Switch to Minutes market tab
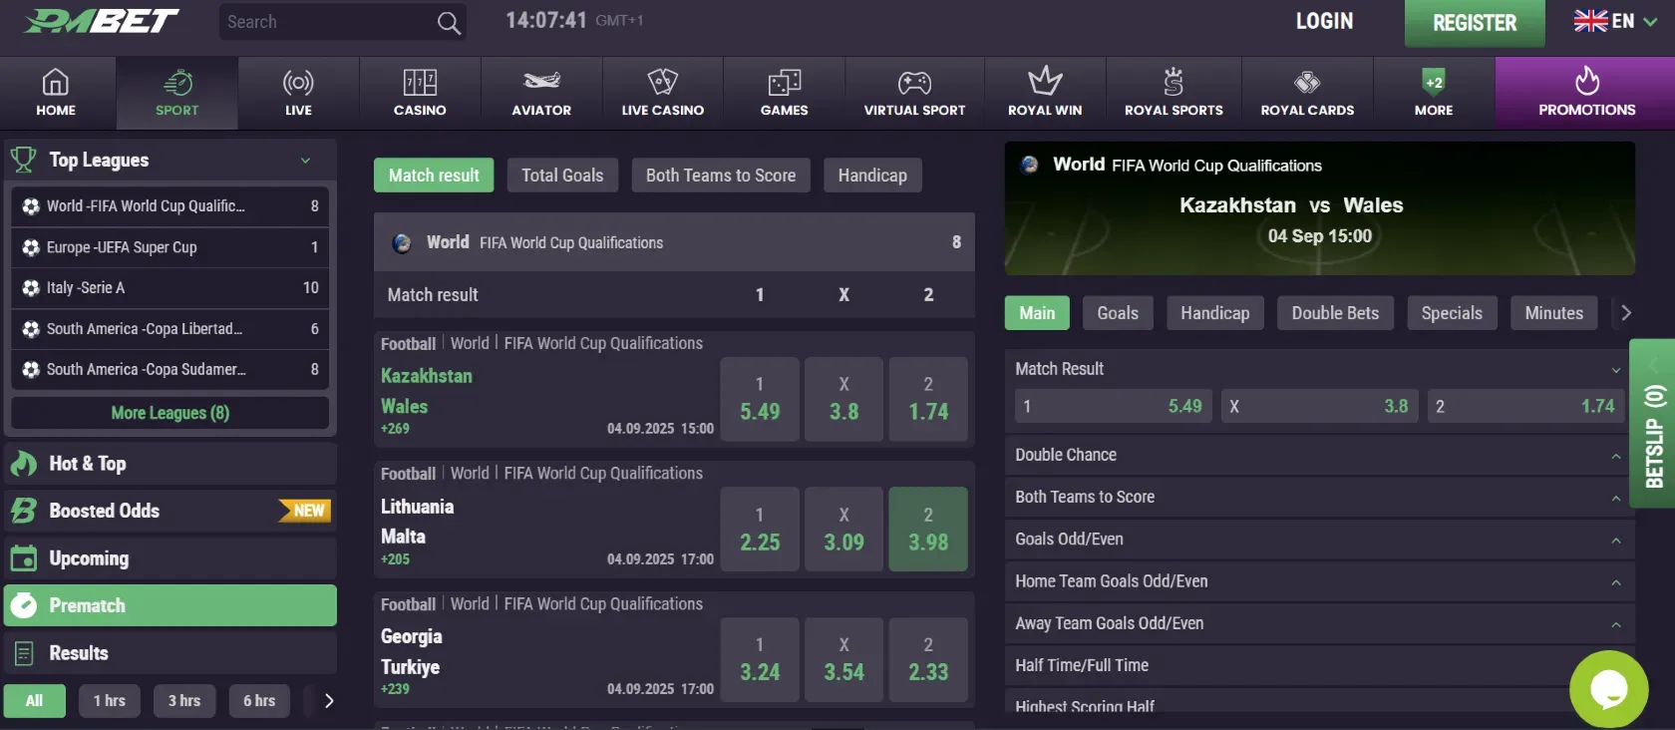The image size is (1675, 730). (1554, 313)
